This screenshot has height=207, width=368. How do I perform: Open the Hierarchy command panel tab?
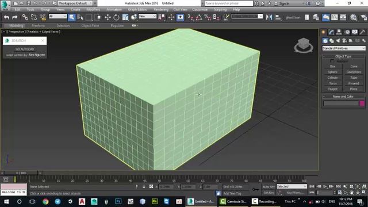pyautogui.click(x=339, y=32)
